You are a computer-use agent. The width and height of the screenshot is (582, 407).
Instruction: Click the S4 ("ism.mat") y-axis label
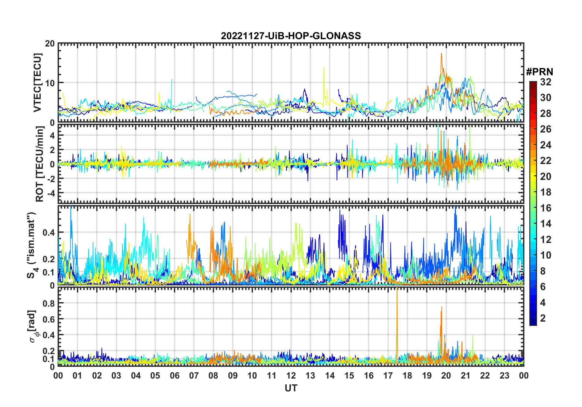(x=32, y=245)
